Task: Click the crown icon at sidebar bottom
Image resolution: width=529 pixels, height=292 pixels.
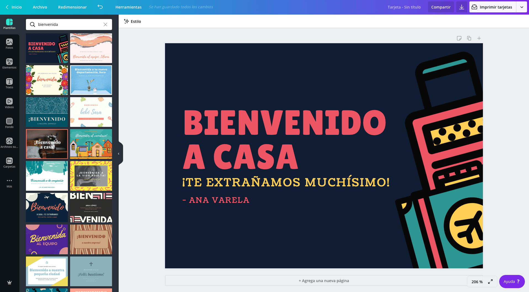Action: click(x=9, y=282)
